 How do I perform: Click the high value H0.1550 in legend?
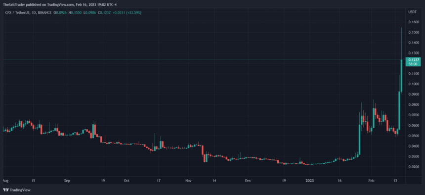coord(75,13)
